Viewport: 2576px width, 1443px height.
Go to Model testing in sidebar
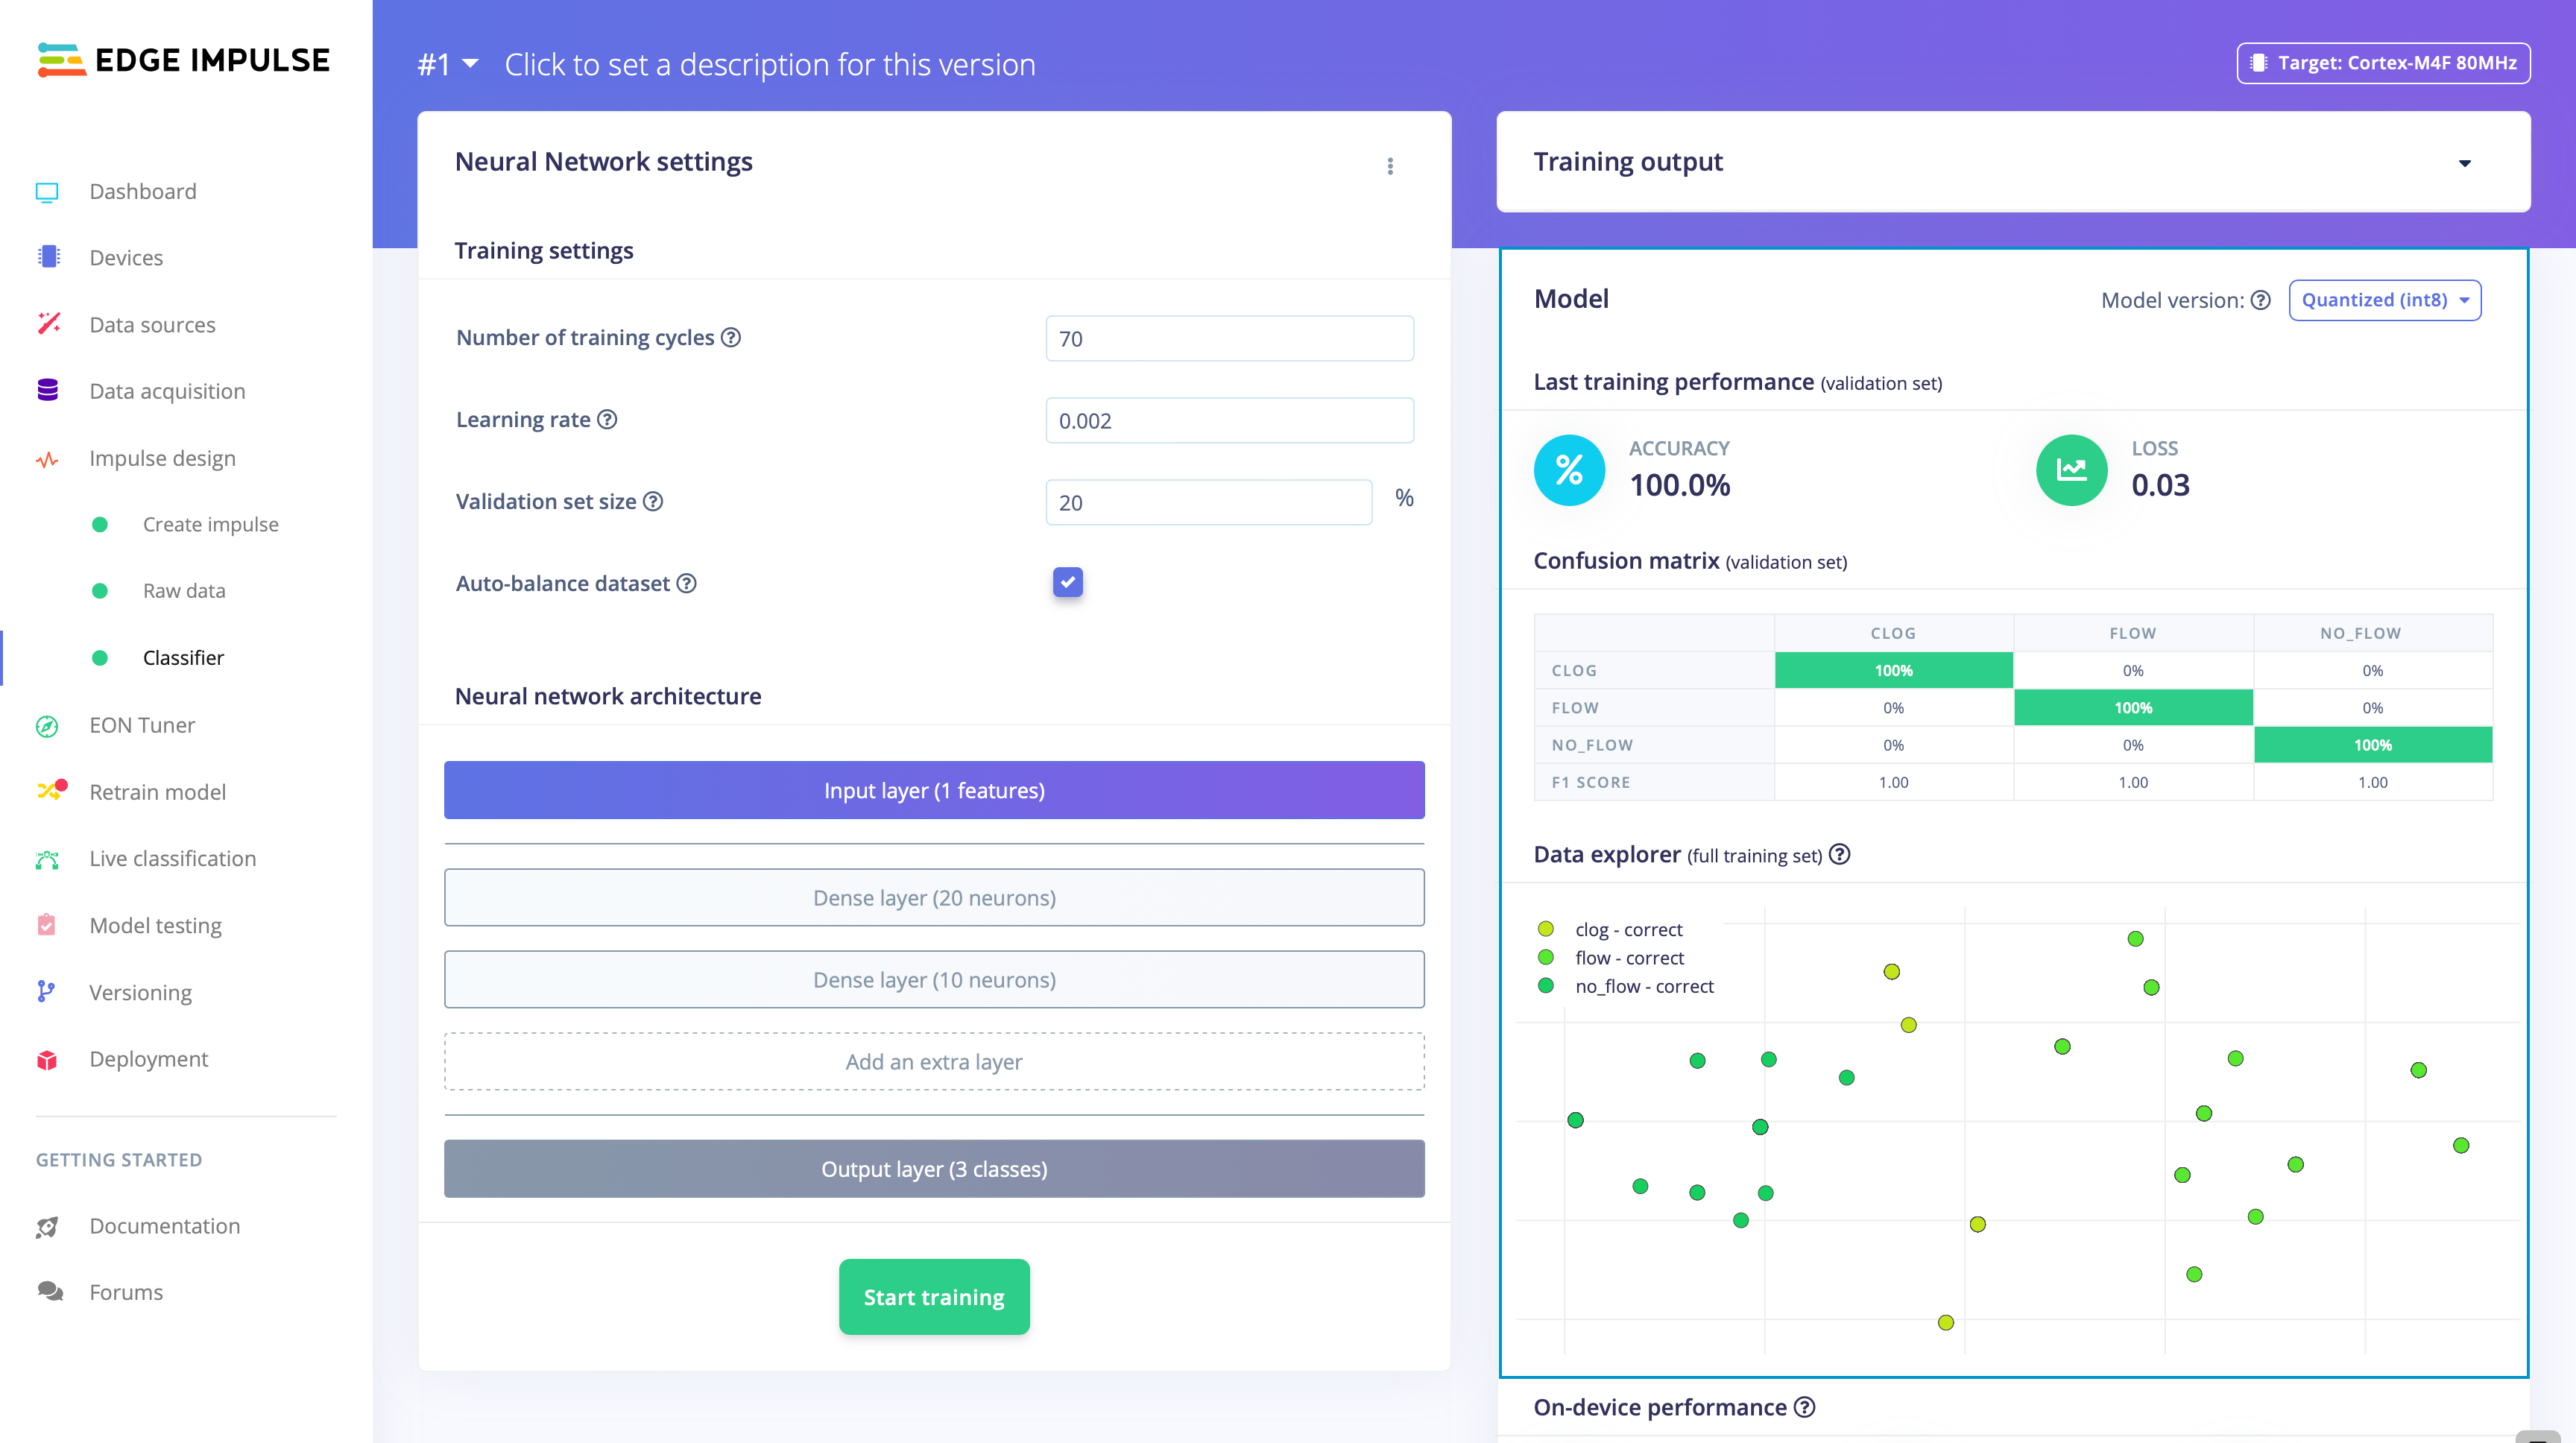click(x=155, y=925)
